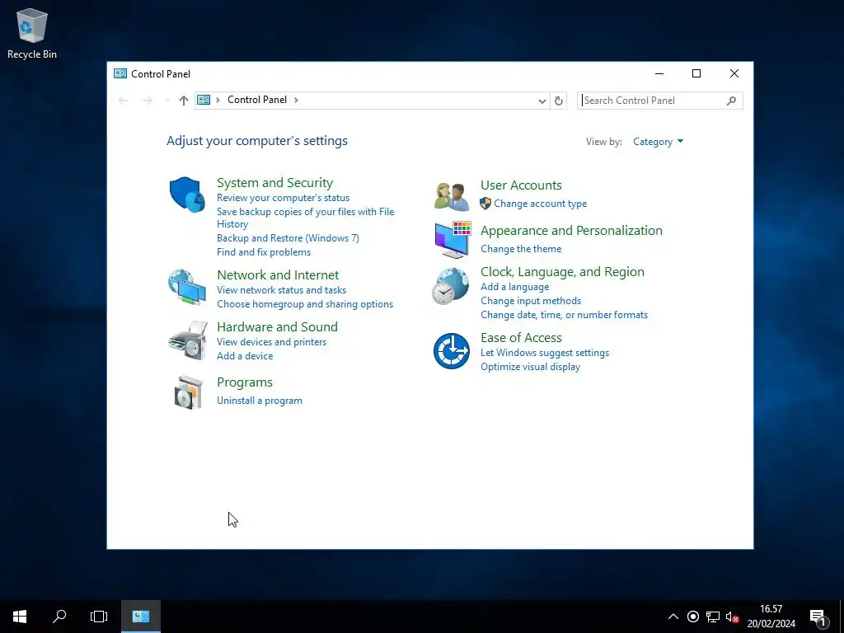Expand the address bar history dropdown
This screenshot has height=633, width=844.
(x=542, y=101)
